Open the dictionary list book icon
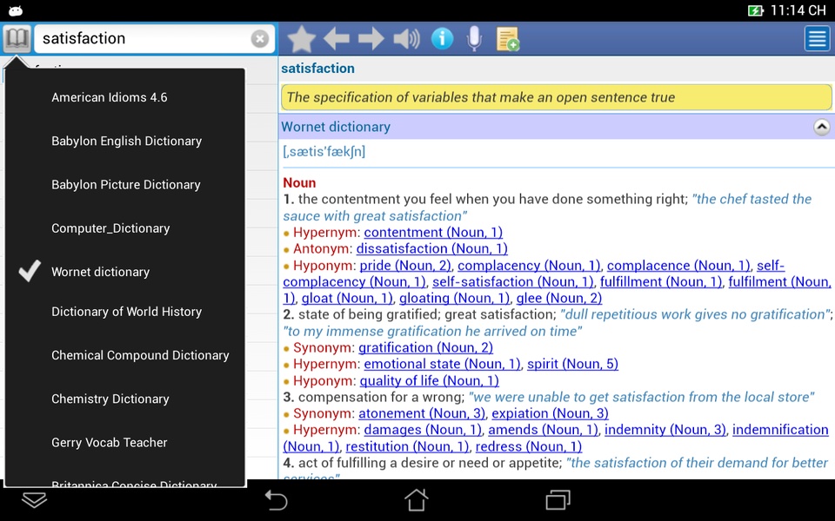Screen dimensions: 835x521 coord(17,38)
